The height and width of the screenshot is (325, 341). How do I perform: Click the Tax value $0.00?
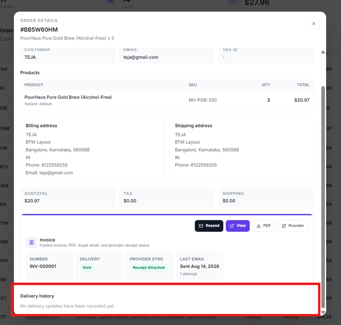(x=130, y=201)
